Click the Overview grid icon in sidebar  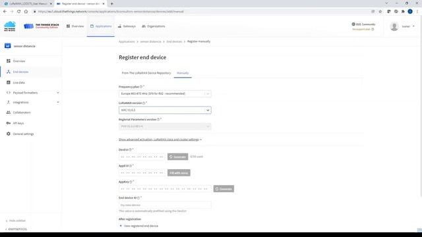tap(9, 61)
